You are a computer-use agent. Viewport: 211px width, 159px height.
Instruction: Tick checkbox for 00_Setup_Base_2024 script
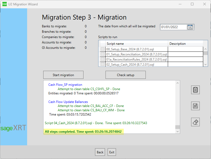(103, 49)
